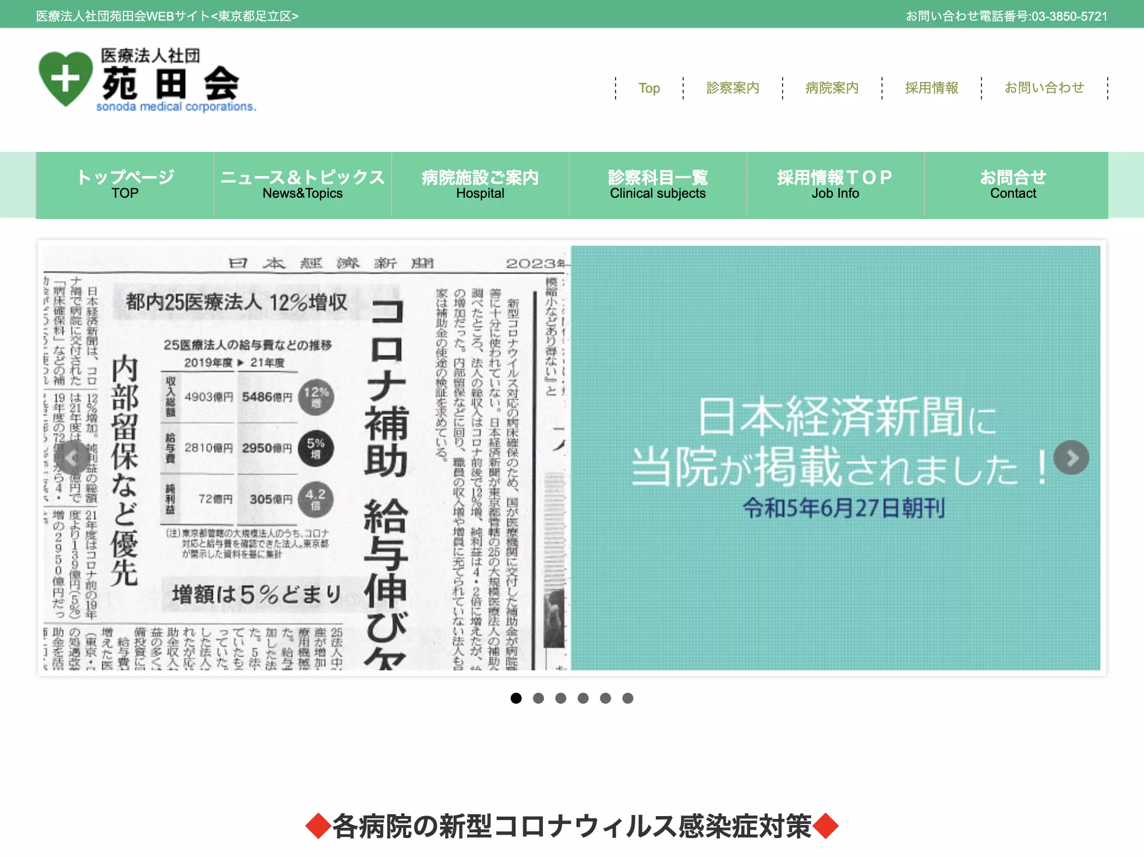The image size is (1144, 858).
Task: Open 診察科目一覧 Clinical subjects menu
Action: 658,185
